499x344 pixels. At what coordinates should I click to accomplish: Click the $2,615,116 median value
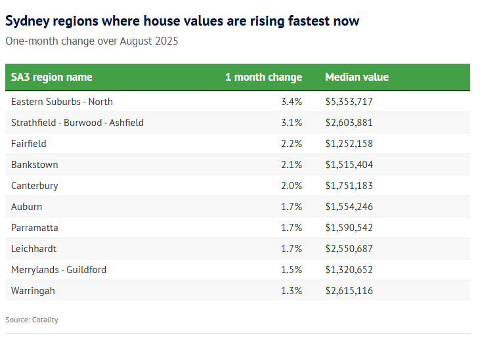tap(349, 291)
